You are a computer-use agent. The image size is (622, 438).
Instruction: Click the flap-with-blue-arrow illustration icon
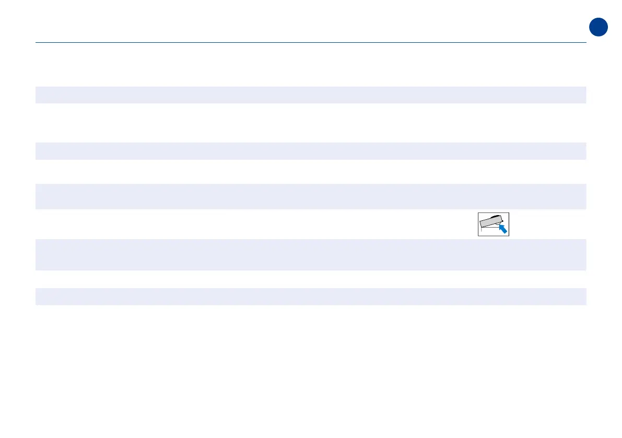coord(493,224)
